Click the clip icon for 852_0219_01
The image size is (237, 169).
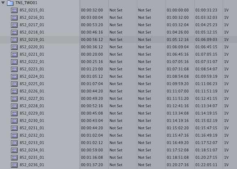click(14, 40)
